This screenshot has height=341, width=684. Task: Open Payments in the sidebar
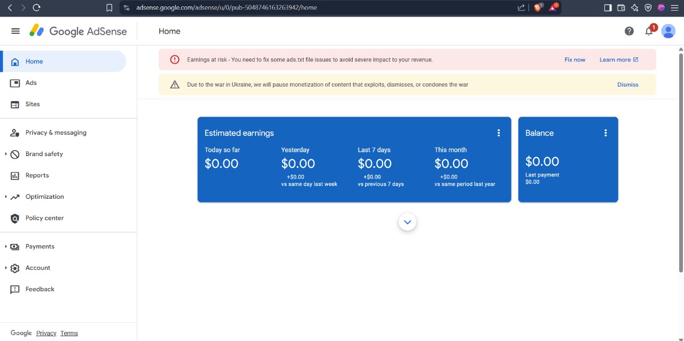63,246
